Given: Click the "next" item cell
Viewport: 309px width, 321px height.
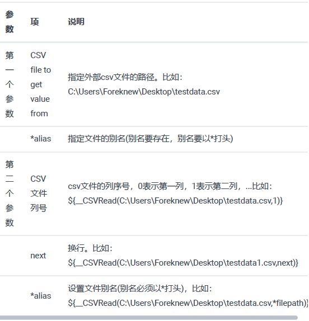Looking at the screenshot, I should [38, 256].
